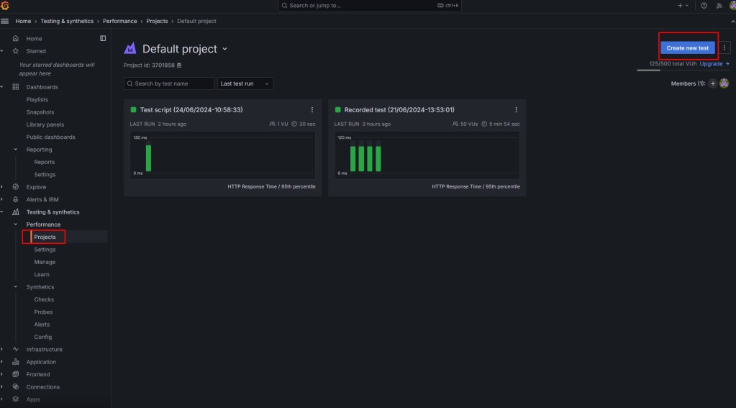Open the help question-mark icon
This screenshot has width=736, height=408.
click(704, 6)
